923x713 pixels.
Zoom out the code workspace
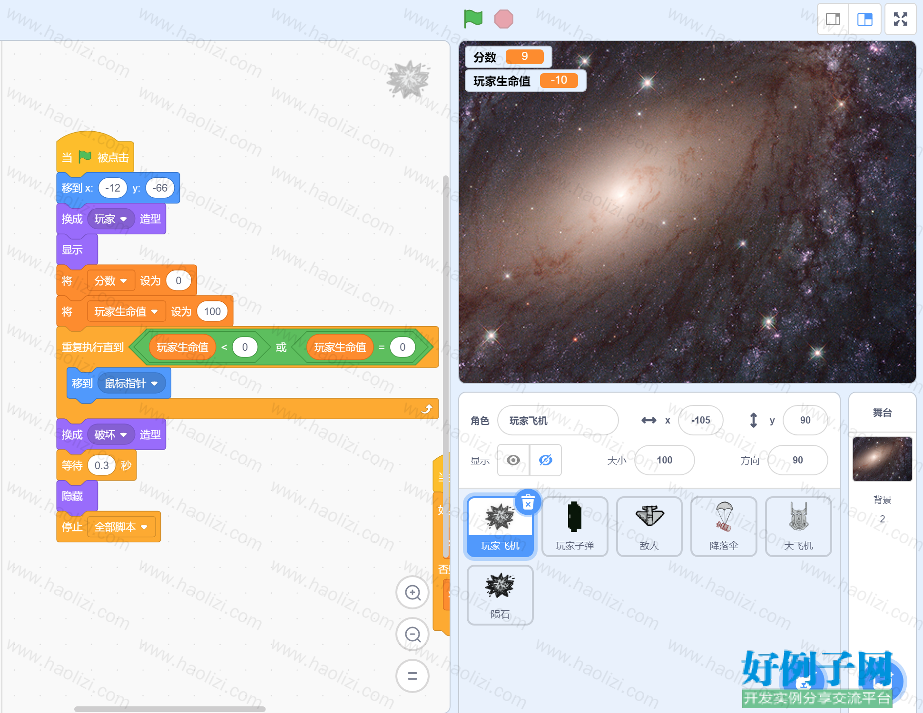(412, 634)
